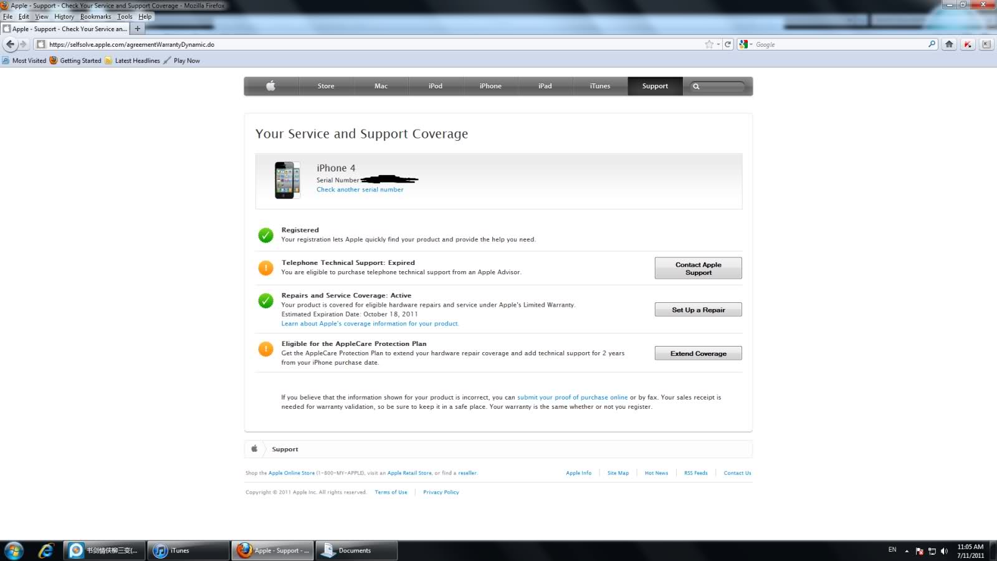Click the search magnifier in Apple navigation
This screenshot has height=561, width=997.
(696, 87)
